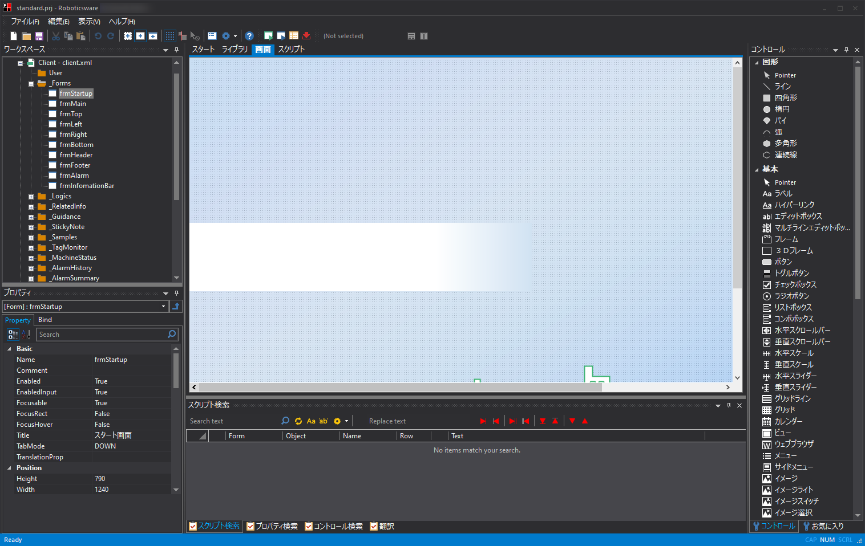Select the ボタン control in the controls palette

tap(783, 262)
